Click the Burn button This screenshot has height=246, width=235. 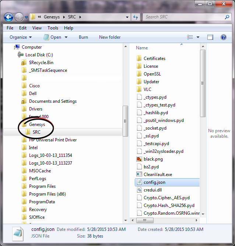(83, 37)
